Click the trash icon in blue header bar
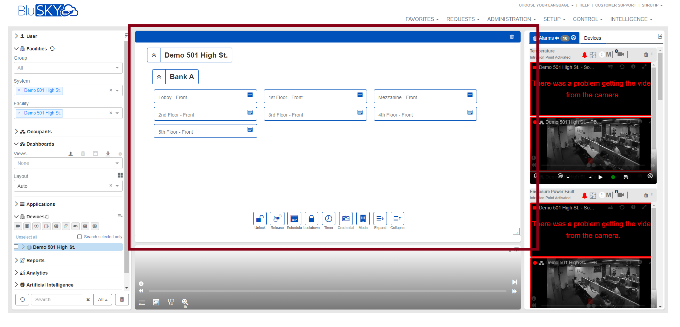The image size is (680, 327). click(512, 37)
